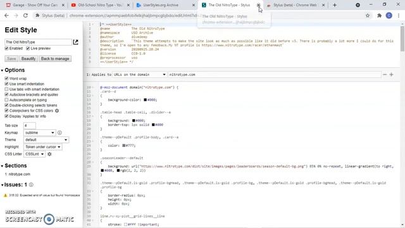This screenshot has width=405, height=228.
Task: Open white #fff stroke color swatch
Action: click(125, 224)
